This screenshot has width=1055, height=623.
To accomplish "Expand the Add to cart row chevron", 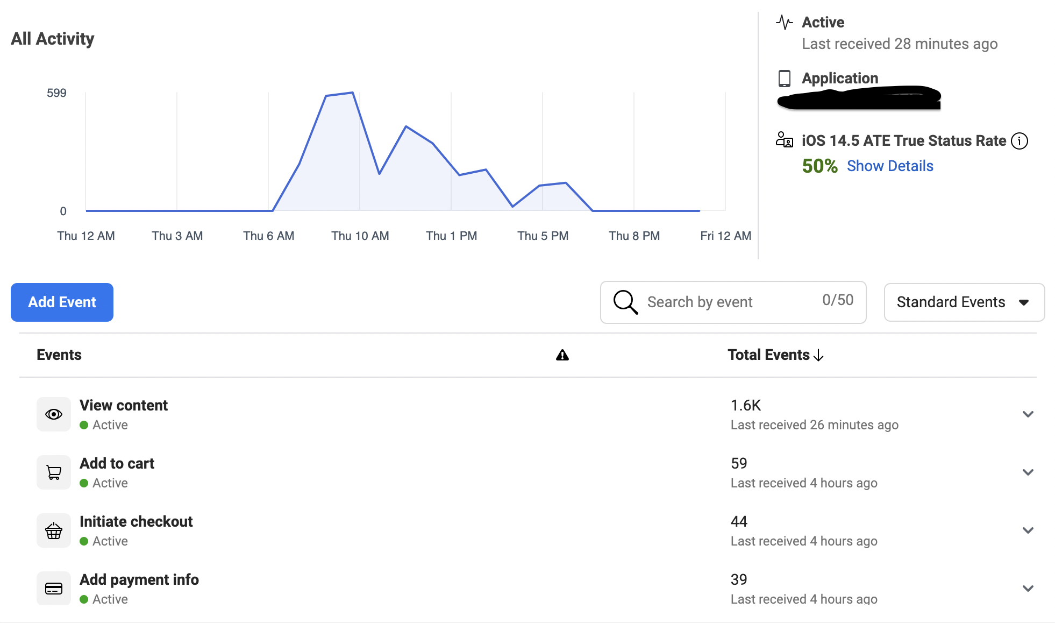I will pyautogui.click(x=1028, y=472).
